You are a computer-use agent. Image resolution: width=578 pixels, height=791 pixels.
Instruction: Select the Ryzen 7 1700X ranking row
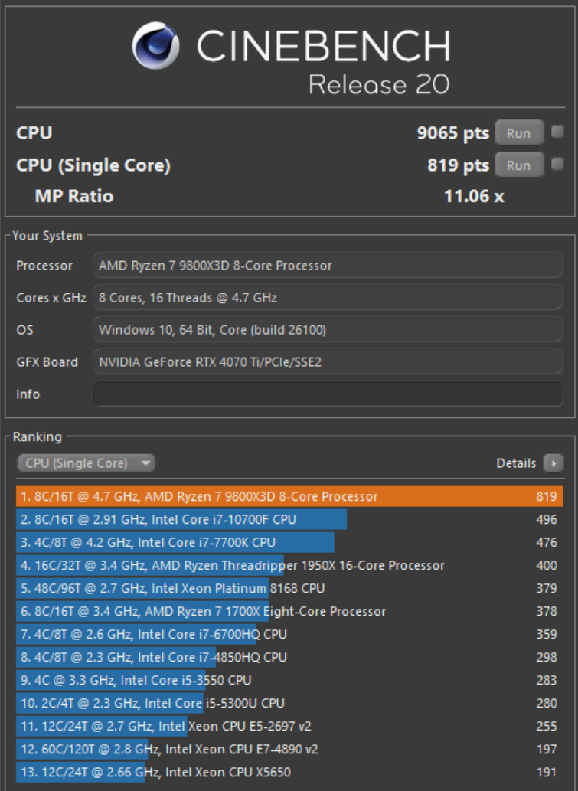pyautogui.click(x=289, y=611)
